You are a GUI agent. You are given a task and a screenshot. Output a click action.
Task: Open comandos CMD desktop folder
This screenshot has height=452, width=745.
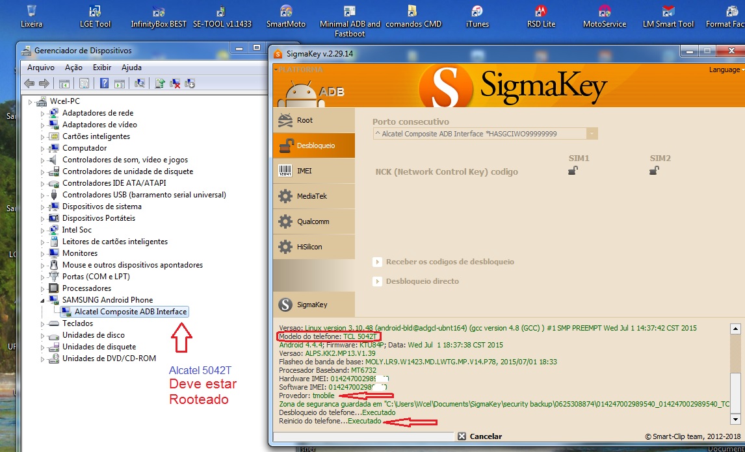pyautogui.click(x=413, y=15)
